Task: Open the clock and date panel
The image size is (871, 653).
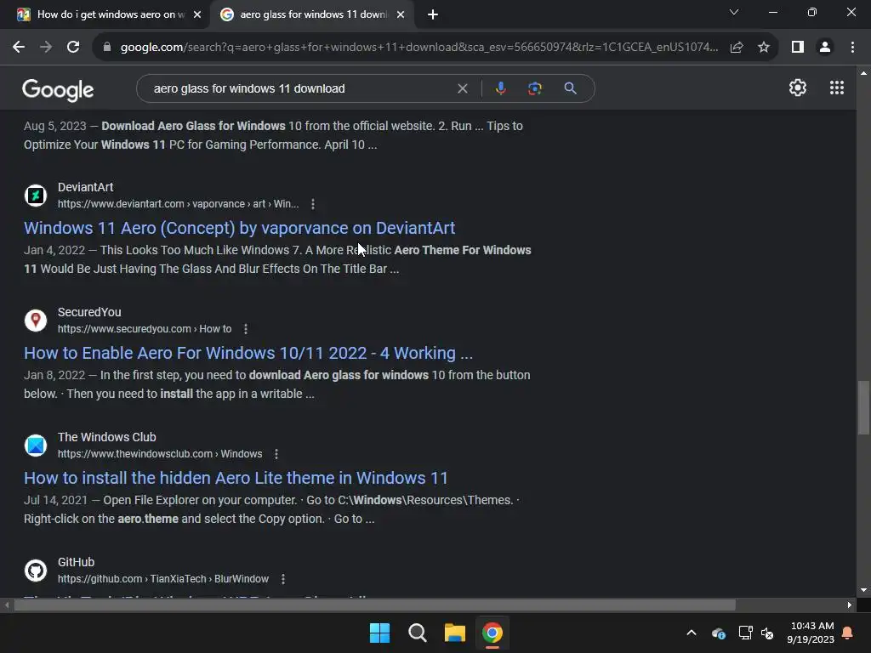Action: 811,633
